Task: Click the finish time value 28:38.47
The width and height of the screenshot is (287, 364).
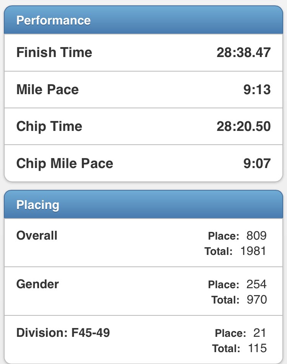Action: (243, 52)
